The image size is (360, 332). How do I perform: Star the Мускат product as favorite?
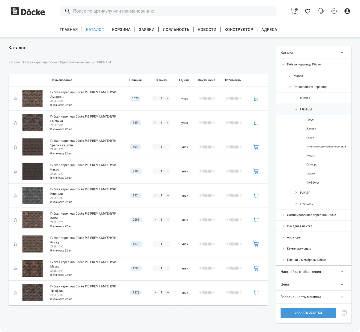pos(15,268)
